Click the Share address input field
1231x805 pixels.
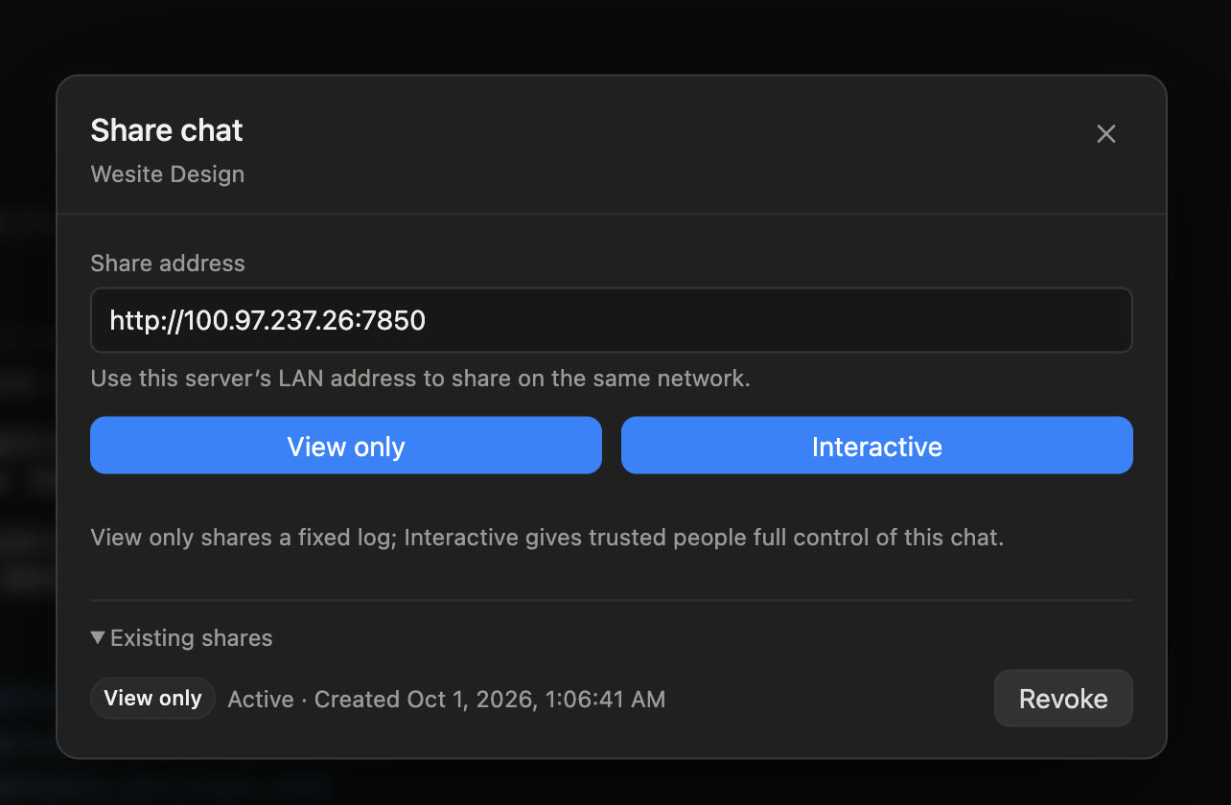tap(612, 320)
